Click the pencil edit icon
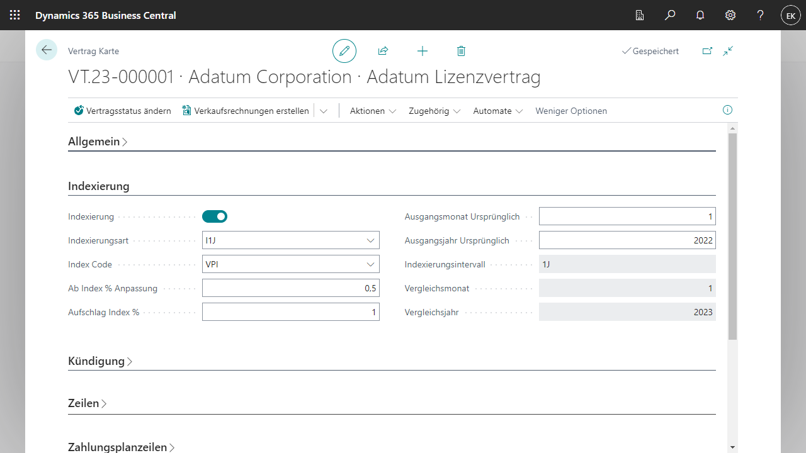 (x=344, y=51)
